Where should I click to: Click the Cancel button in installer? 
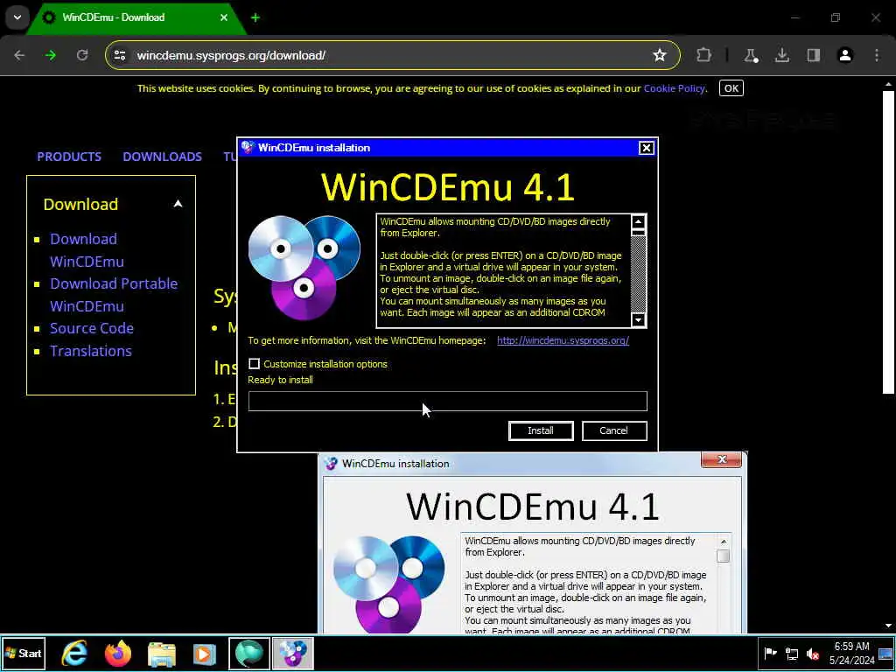click(x=614, y=430)
